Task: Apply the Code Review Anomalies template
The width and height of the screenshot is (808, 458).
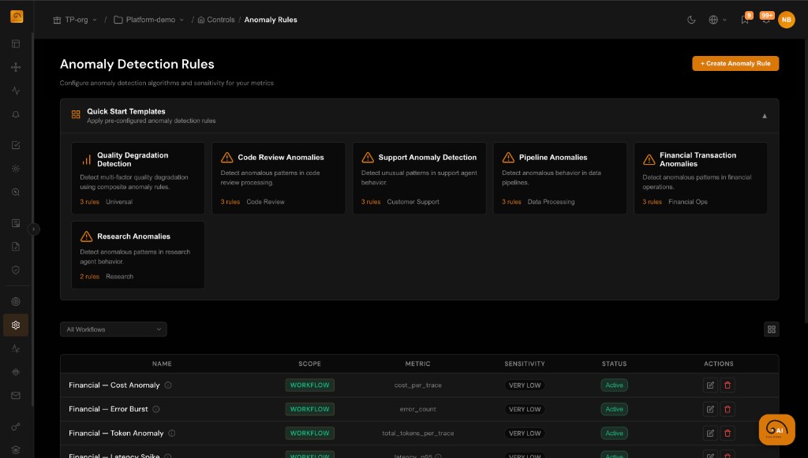Action: click(x=279, y=177)
